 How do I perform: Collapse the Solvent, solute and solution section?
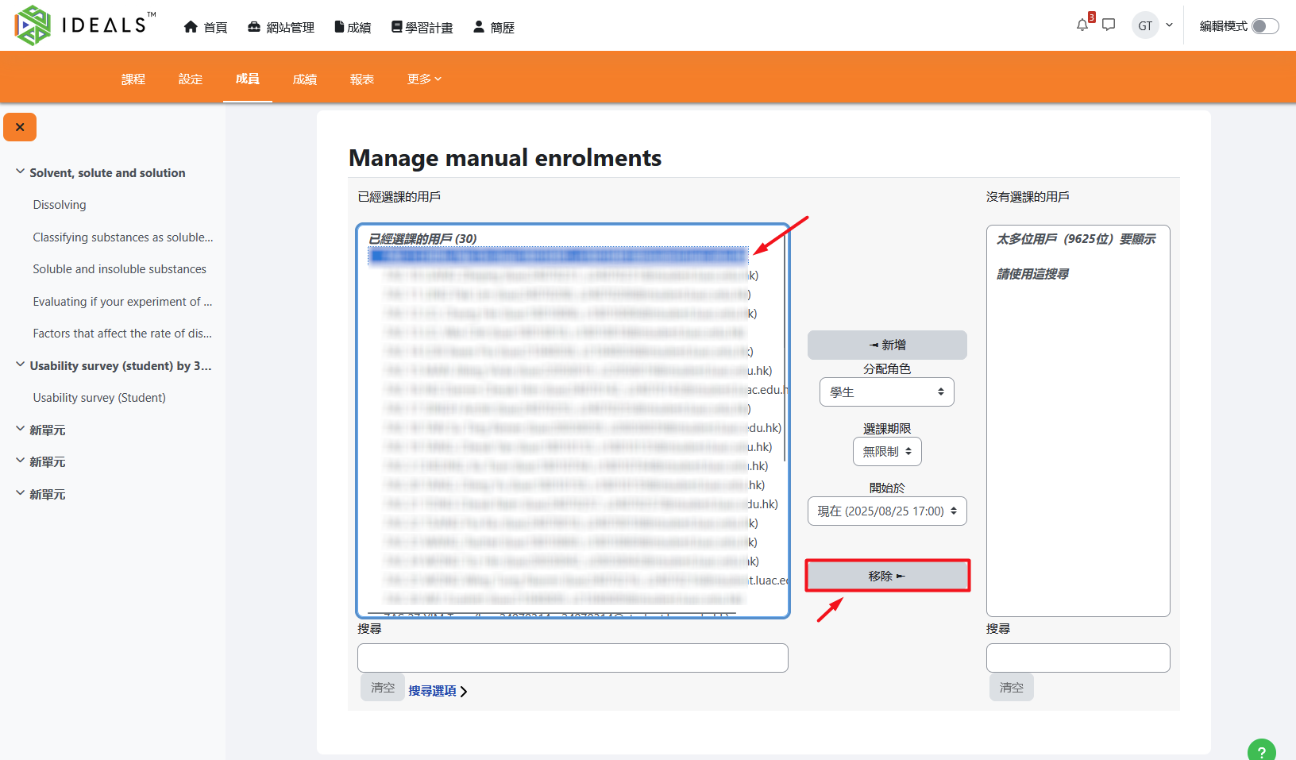(20, 172)
